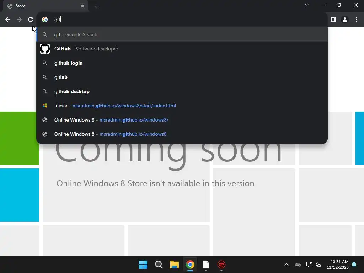Open the Chrome profile menu
364x273 pixels.
point(345,20)
